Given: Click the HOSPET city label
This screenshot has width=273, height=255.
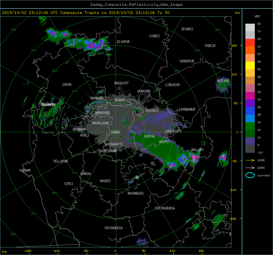Looking at the screenshot, I should click(x=164, y=142).
